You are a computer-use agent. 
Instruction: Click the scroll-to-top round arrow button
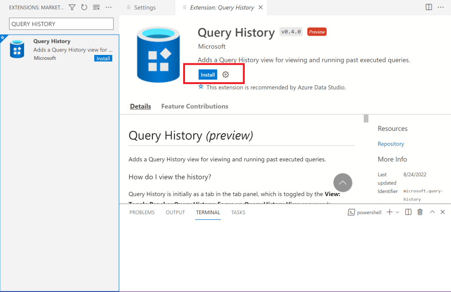[343, 182]
